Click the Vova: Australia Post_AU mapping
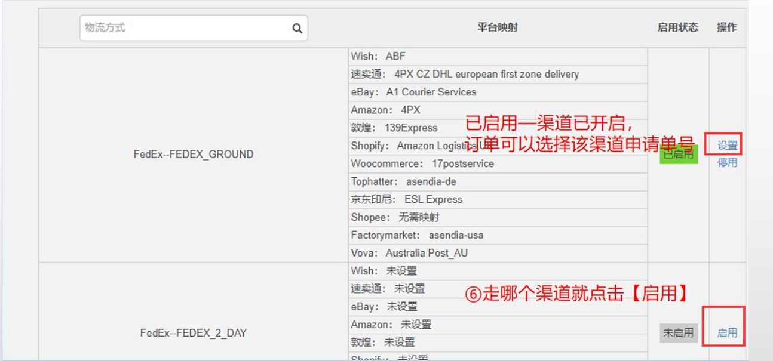The height and width of the screenshot is (361, 773). pos(498,254)
